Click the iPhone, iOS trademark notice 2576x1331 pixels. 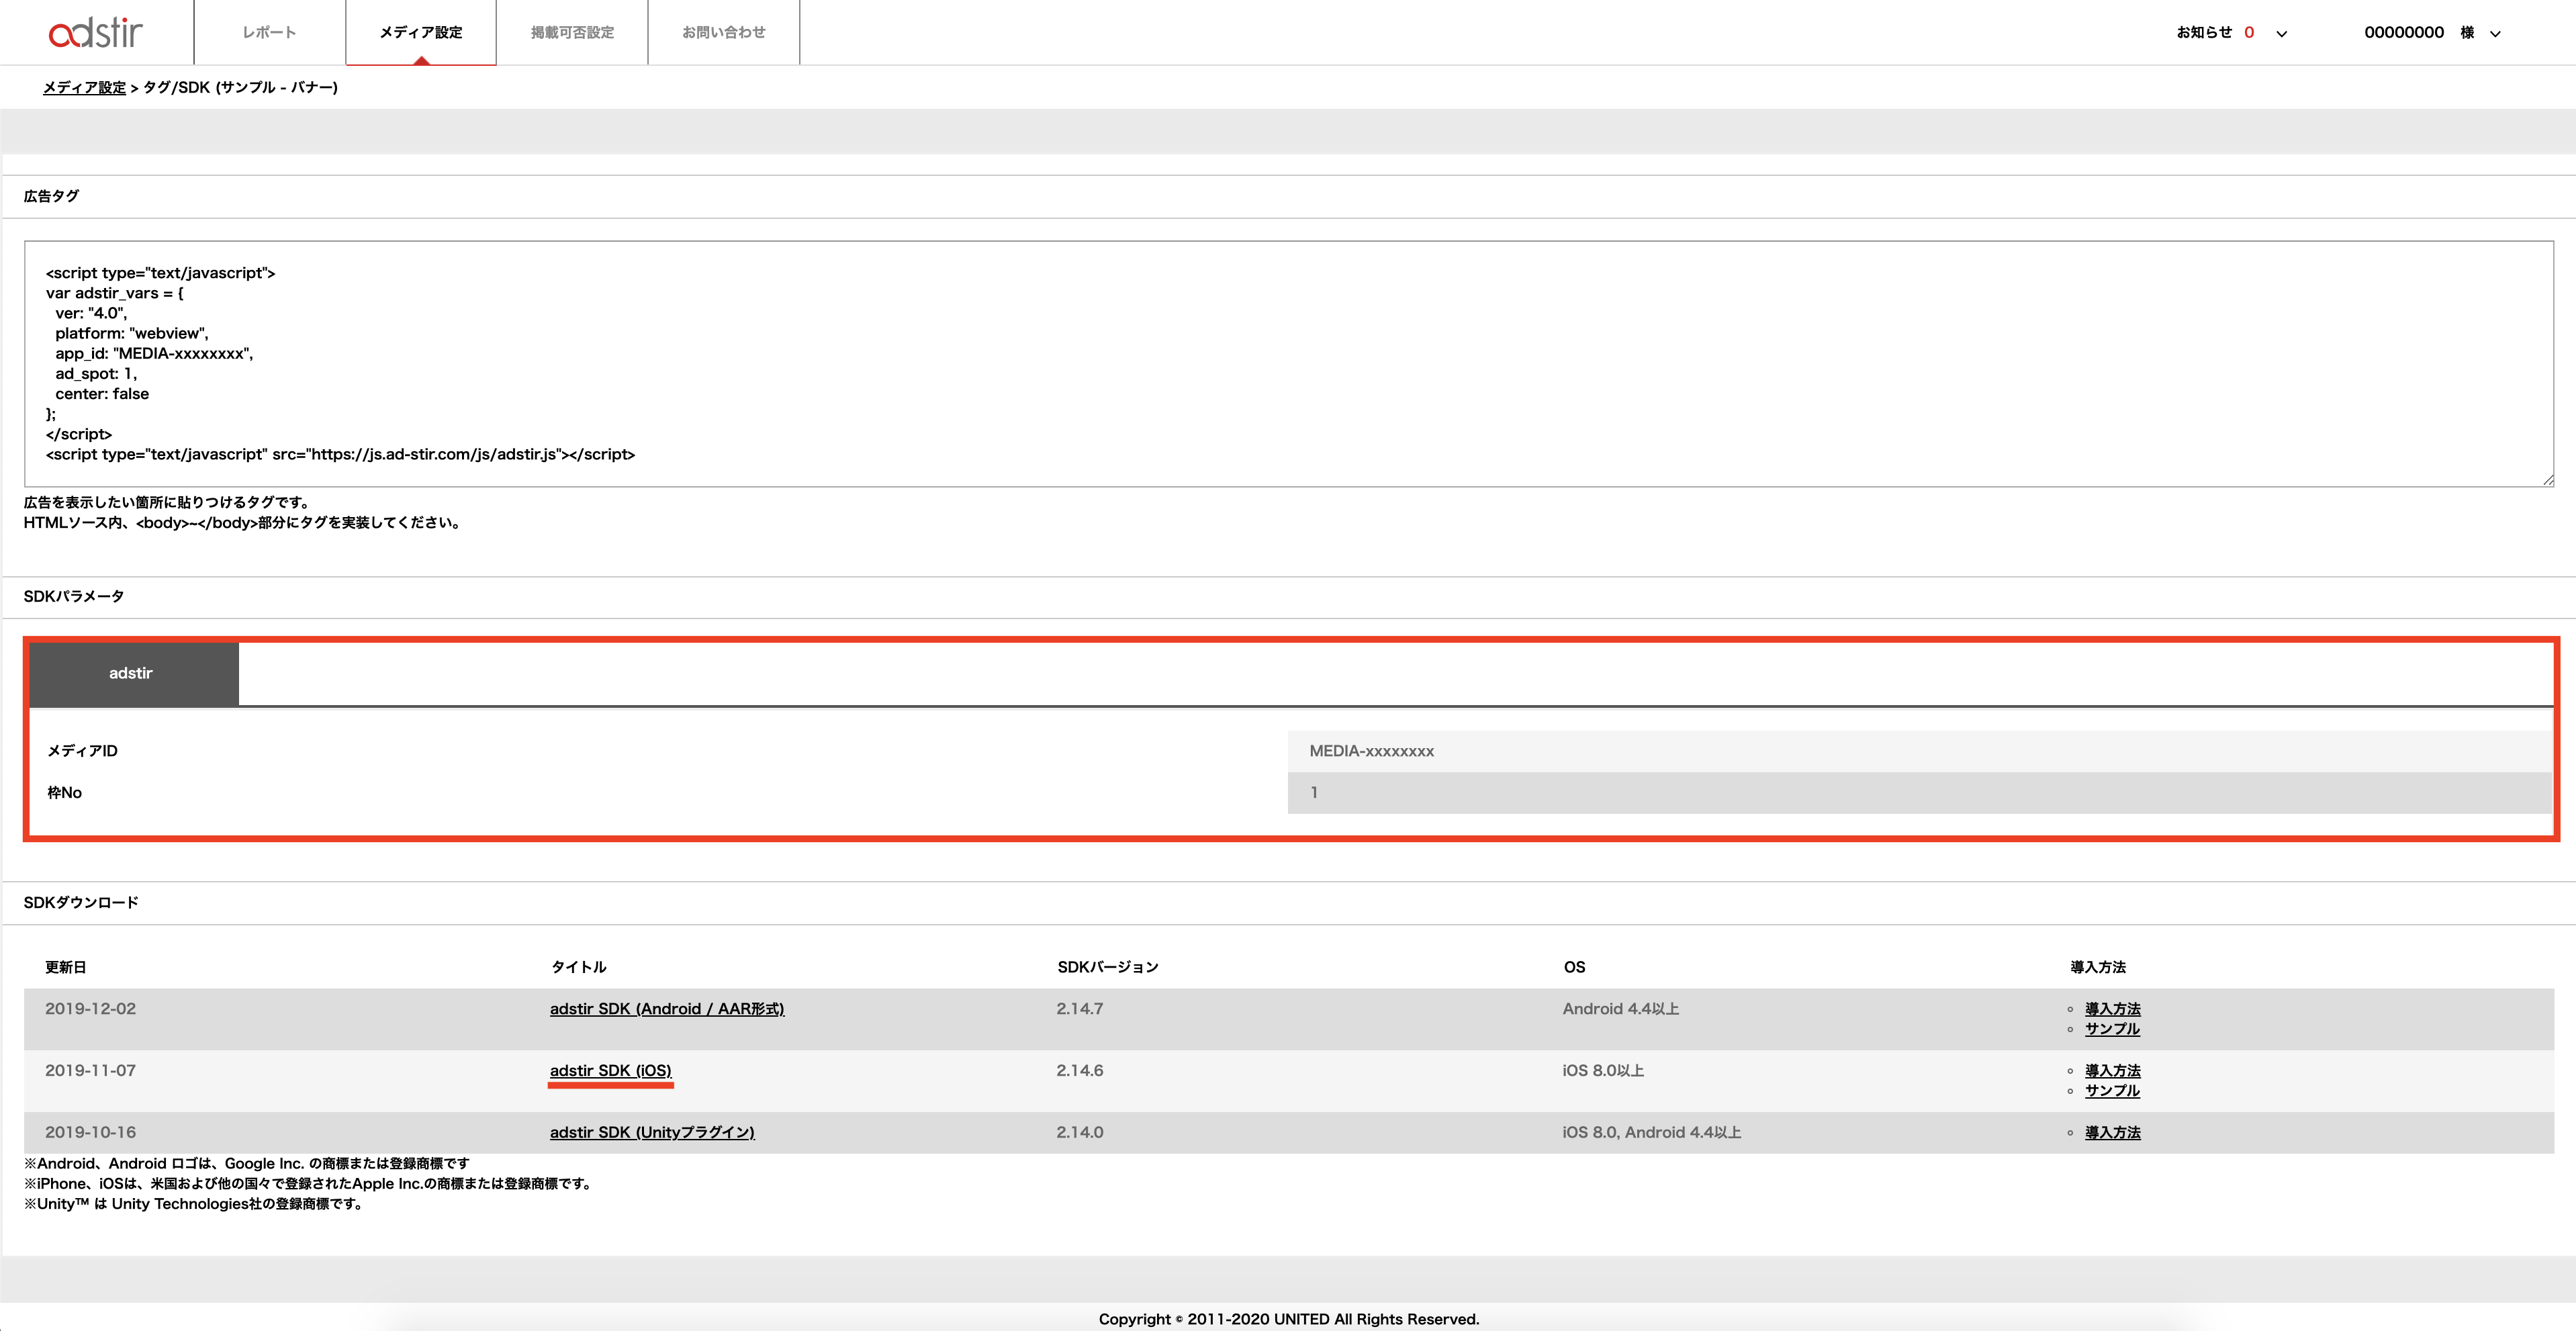pos(309,1184)
